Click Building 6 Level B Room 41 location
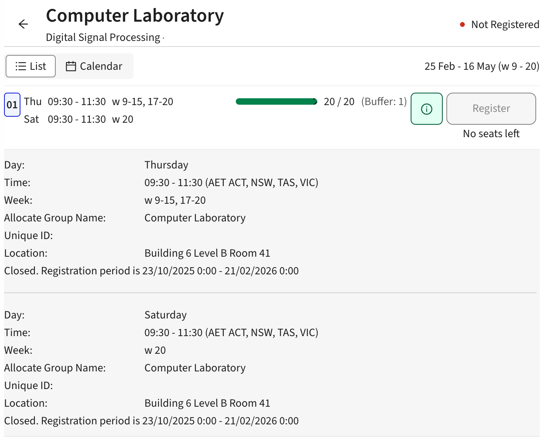 [207, 253]
